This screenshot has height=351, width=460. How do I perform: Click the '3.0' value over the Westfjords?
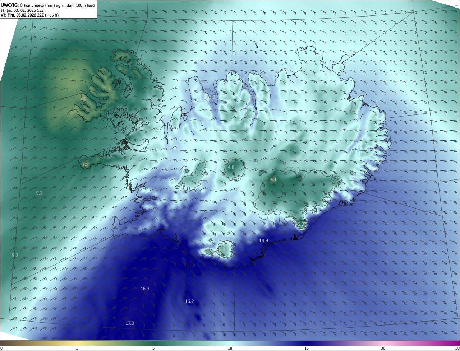click(x=83, y=98)
